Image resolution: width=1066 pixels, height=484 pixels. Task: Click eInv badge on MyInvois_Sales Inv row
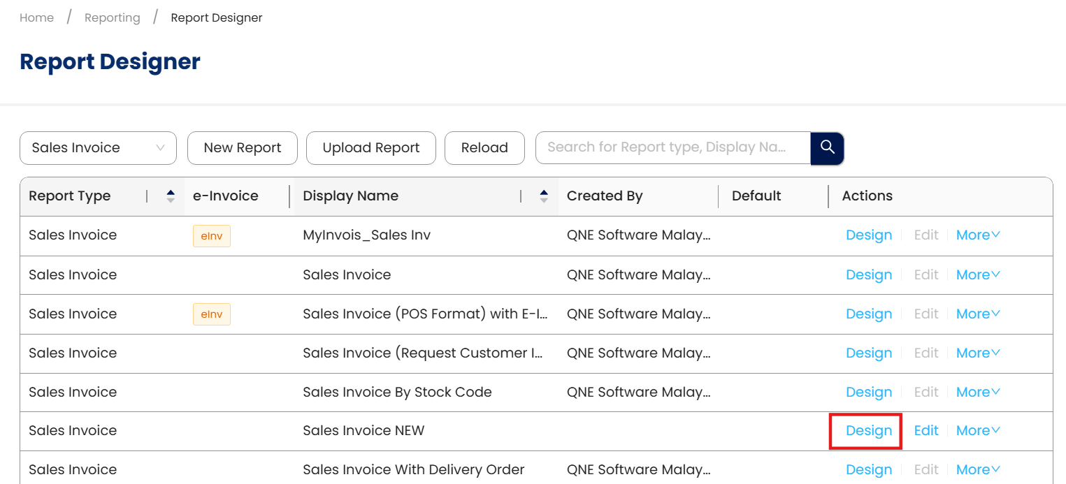point(211,236)
